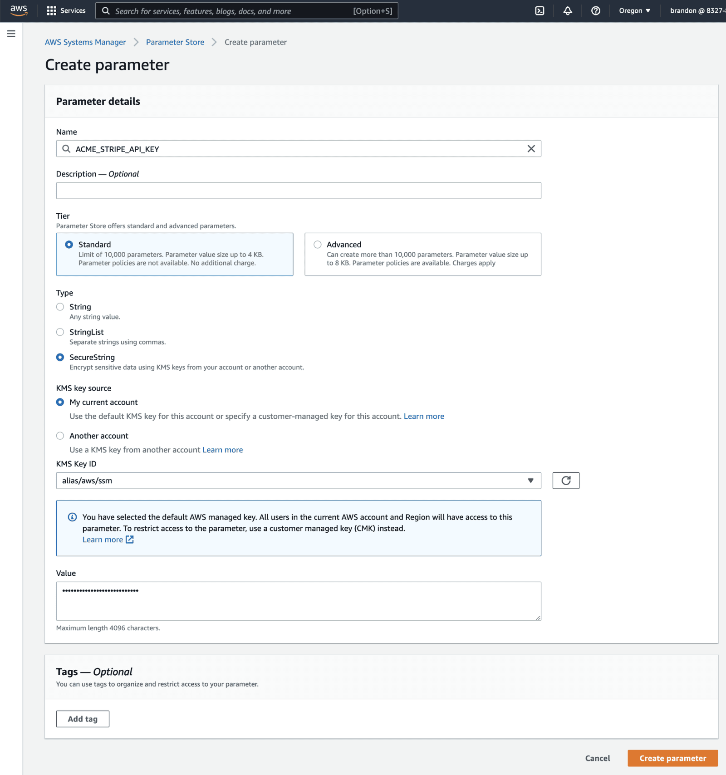
Task: Open the Services grid menu
Action: 66,10
